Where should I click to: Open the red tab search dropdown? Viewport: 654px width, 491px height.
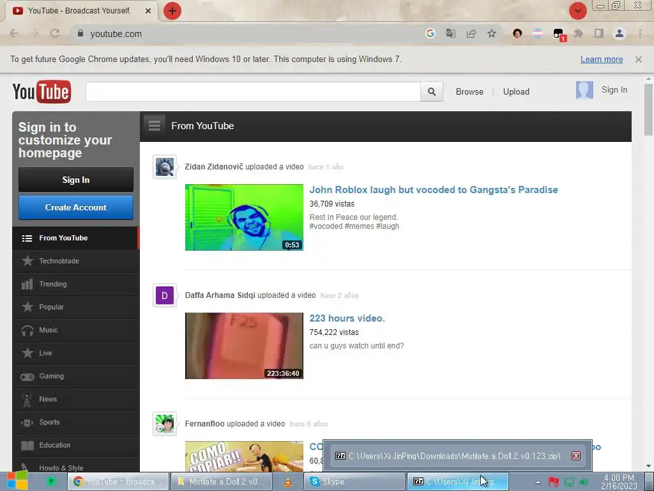point(577,10)
